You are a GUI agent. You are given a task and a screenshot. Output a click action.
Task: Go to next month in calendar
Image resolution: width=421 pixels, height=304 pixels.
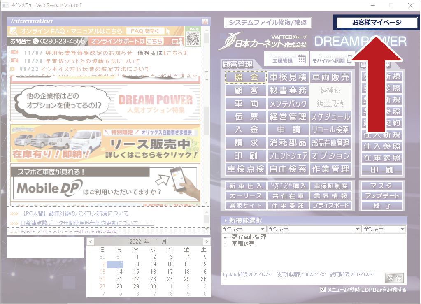pyautogui.click(x=207, y=242)
